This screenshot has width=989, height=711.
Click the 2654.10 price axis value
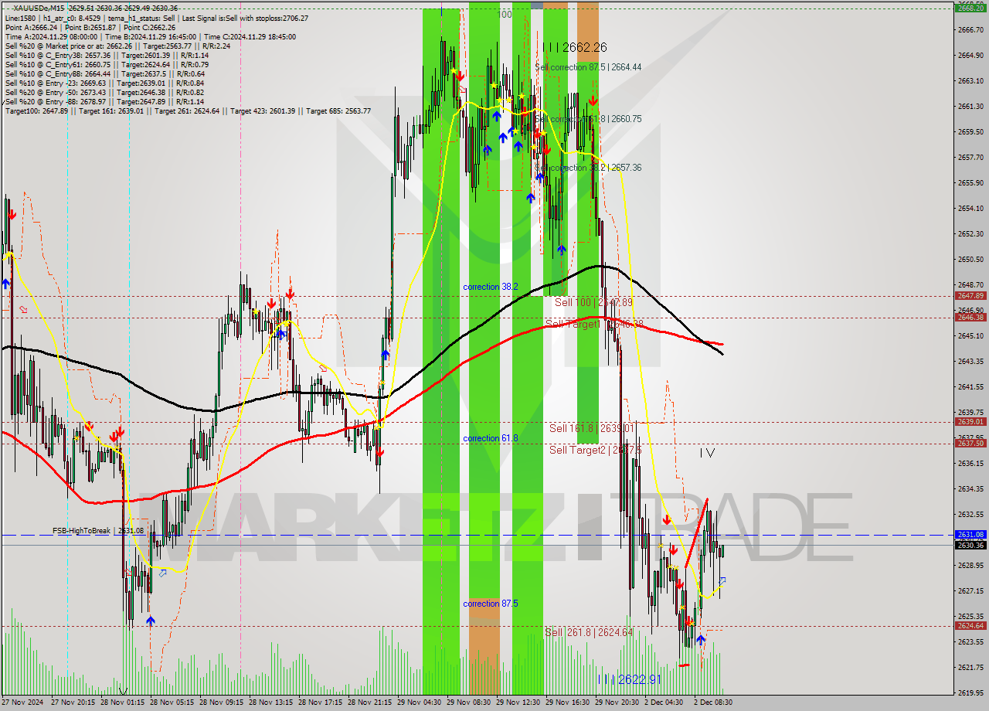tap(970, 208)
